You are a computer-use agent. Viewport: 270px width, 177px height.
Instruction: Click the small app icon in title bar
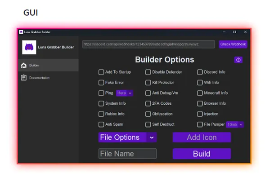(x=21, y=32)
